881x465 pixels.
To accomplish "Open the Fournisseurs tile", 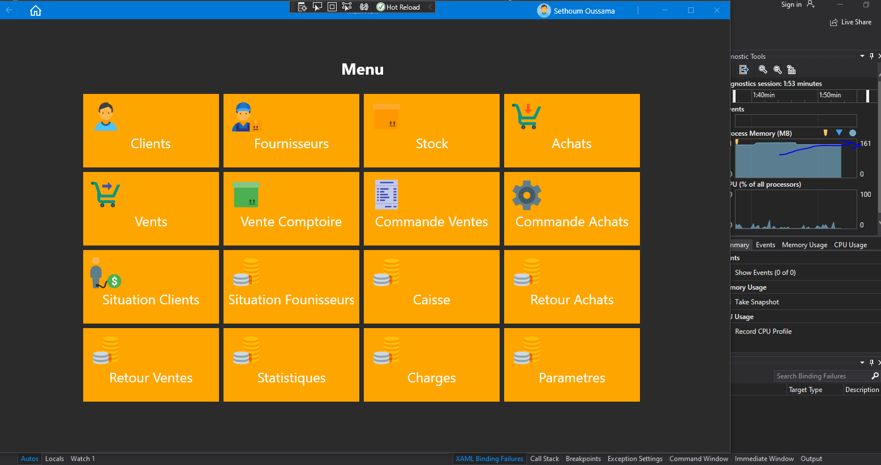I will tap(291, 131).
